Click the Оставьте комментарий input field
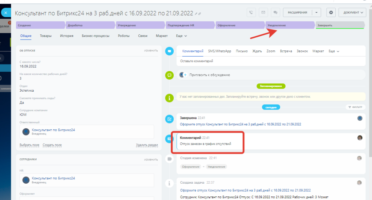 (x=271, y=61)
